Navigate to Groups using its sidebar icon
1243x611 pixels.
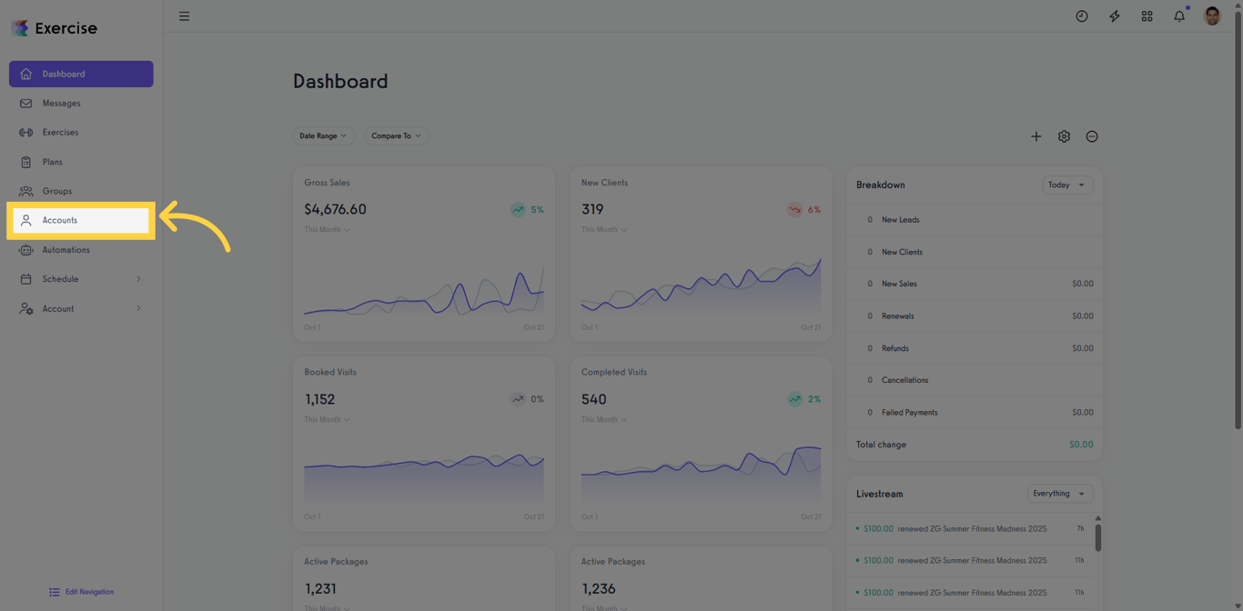point(56,191)
